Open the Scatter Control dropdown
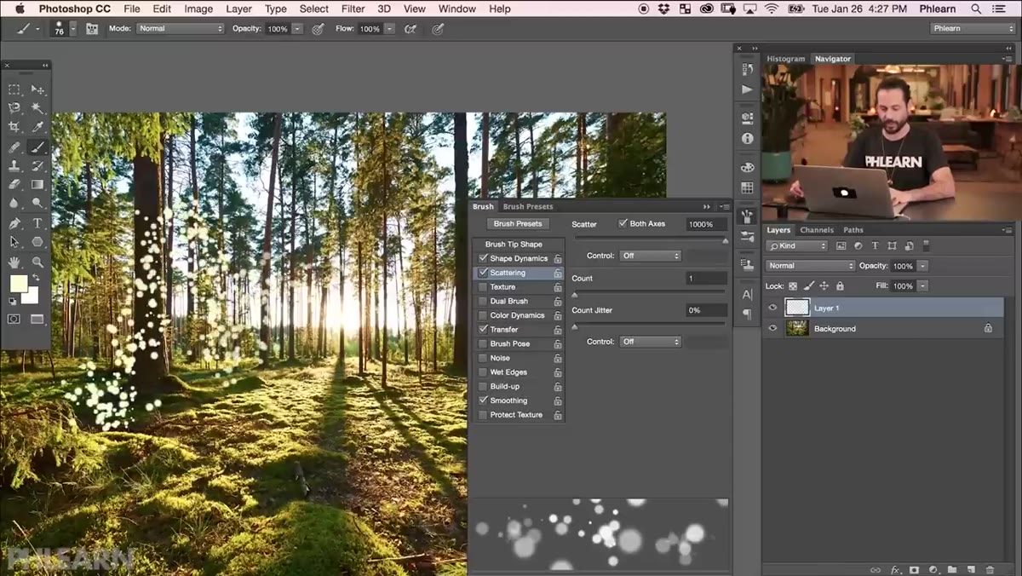This screenshot has width=1022, height=576. [651, 256]
